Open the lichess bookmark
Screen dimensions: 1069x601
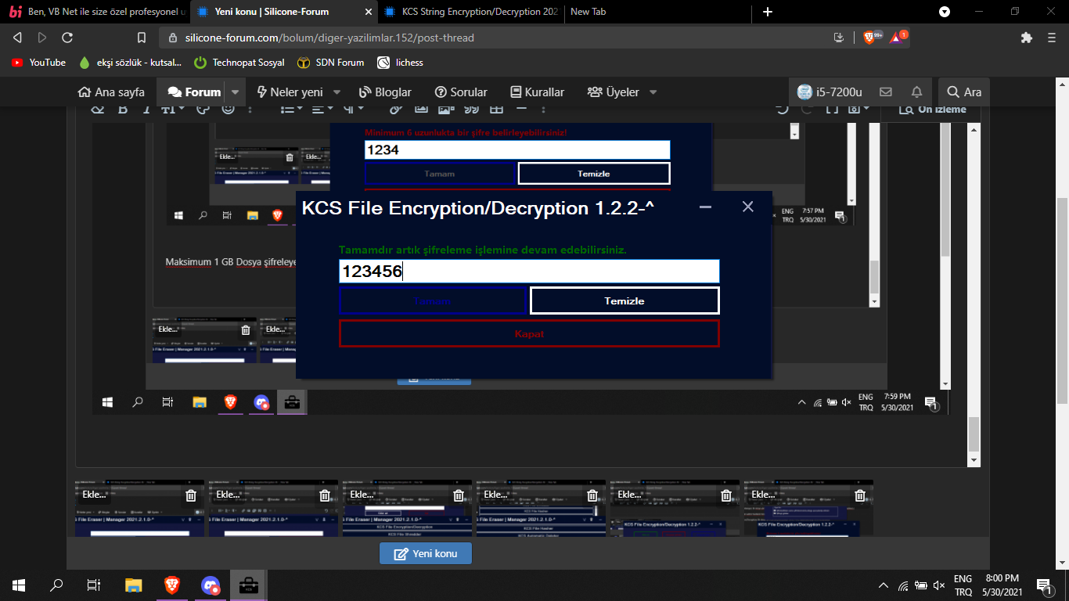click(400, 63)
